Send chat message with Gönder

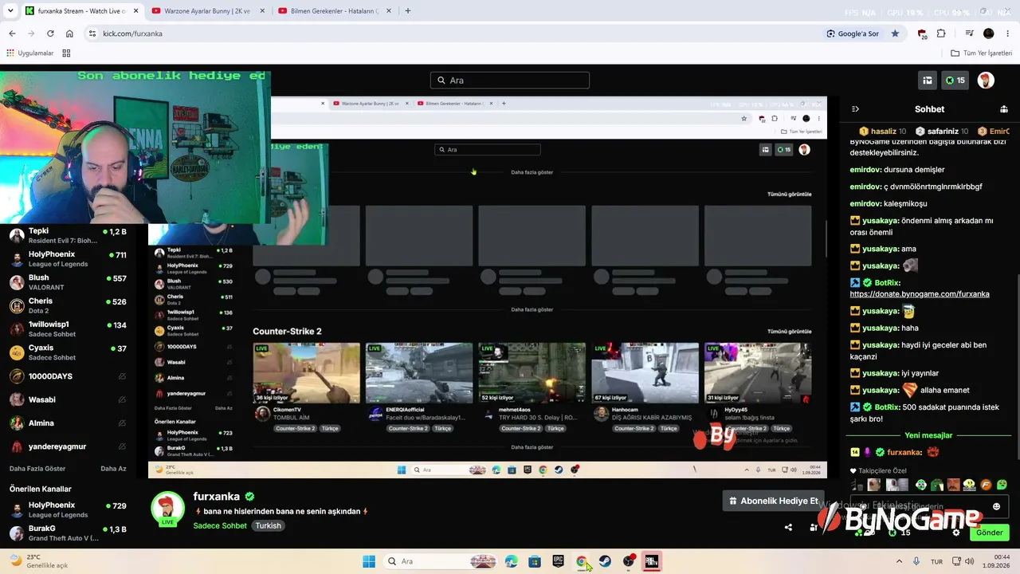coord(989,533)
